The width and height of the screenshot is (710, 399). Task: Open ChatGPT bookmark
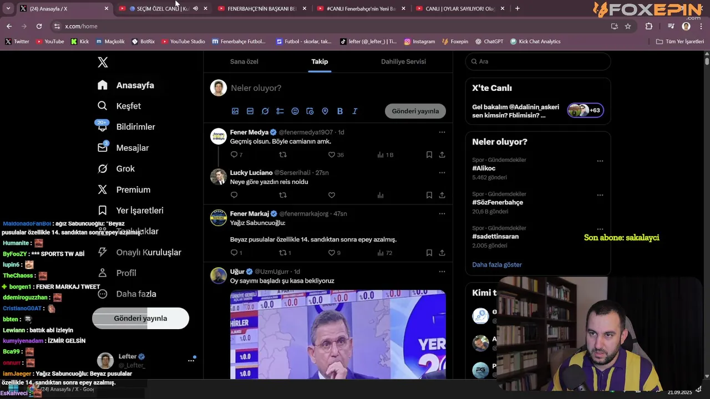pyautogui.click(x=489, y=42)
